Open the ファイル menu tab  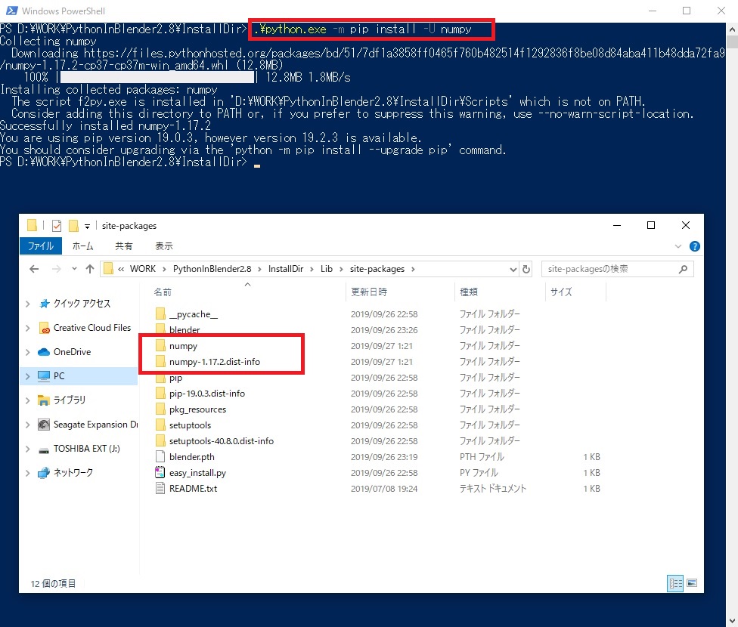point(41,246)
